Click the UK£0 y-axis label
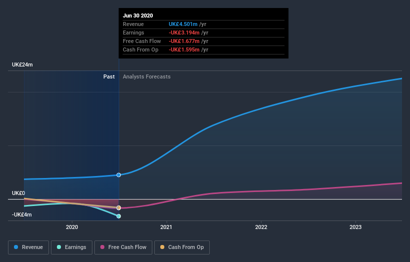The height and width of the screenshot is (262, 410). (x=18, y=193)
